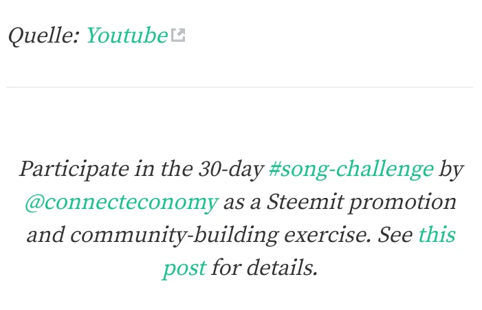Screen dimensions: 482x310
Task: Click the word "this" in green link
Action: click(437, 235)
